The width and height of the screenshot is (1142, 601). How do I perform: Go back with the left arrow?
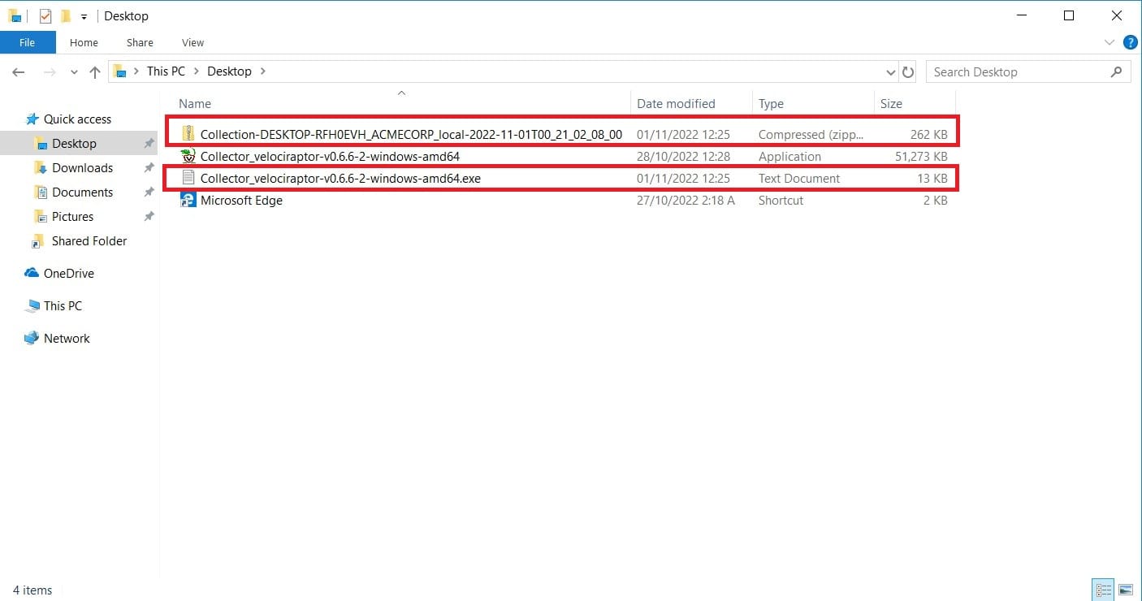[19, 72]
